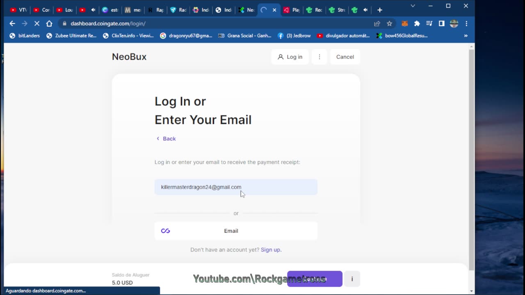Open the browser home page icon
Viewport: 525px width, 295px height.
(49, 23)
